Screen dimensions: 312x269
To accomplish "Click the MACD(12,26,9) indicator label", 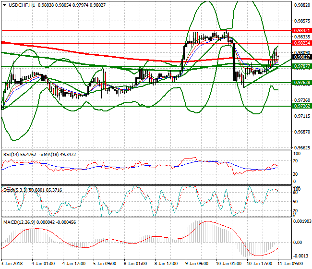I will pyautogui.click(x=18, y=222).
